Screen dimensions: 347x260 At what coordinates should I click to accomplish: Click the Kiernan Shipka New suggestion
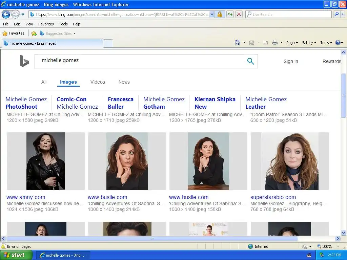215,103
